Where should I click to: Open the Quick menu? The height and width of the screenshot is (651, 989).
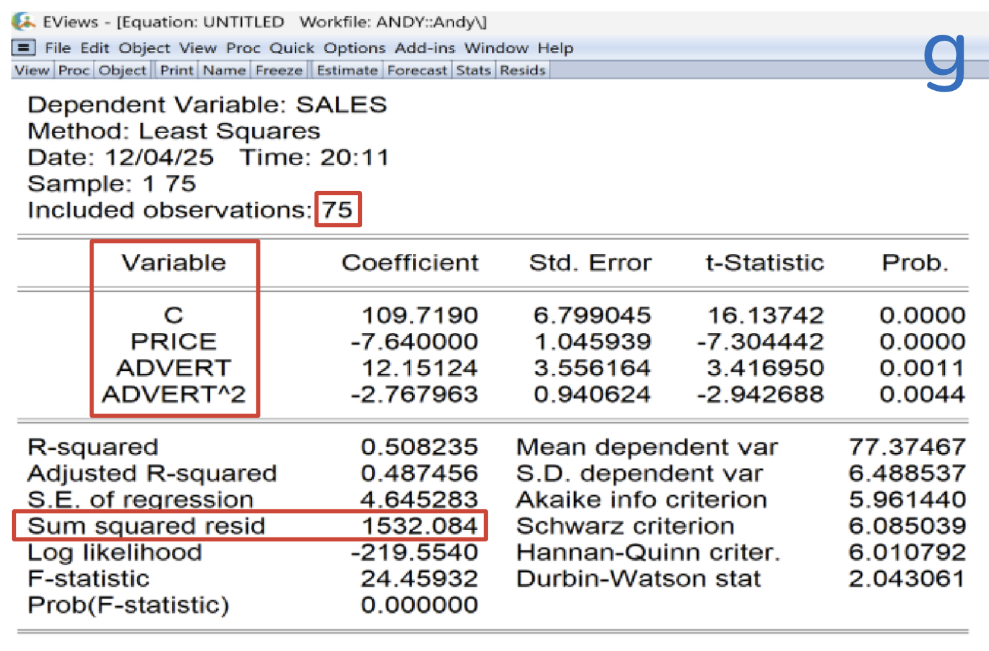coord(292,48)
